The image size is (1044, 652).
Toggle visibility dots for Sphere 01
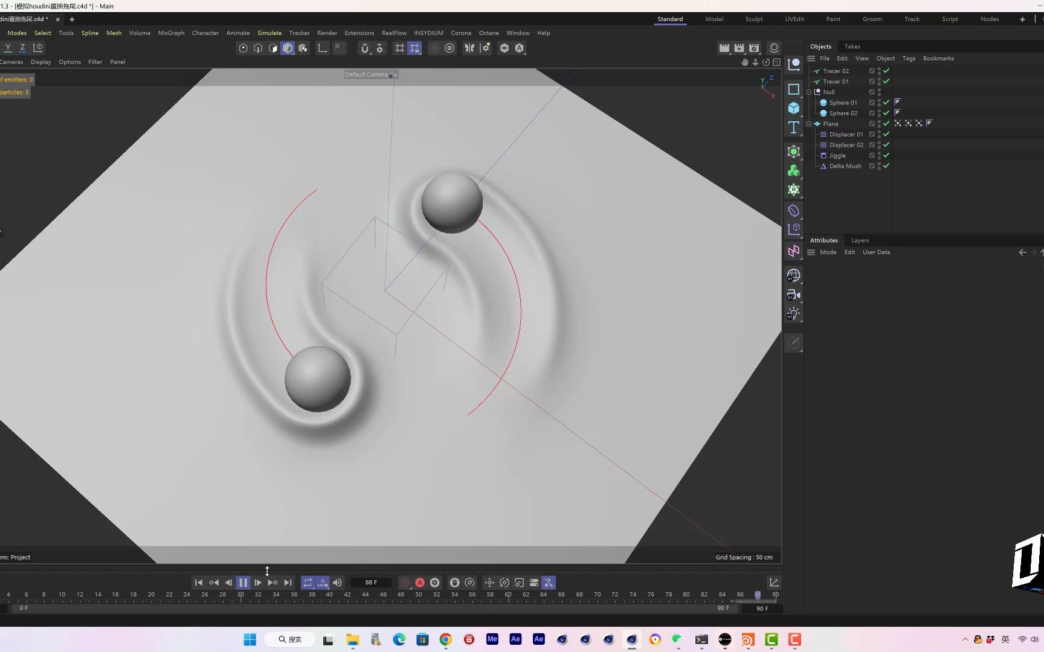879,103
